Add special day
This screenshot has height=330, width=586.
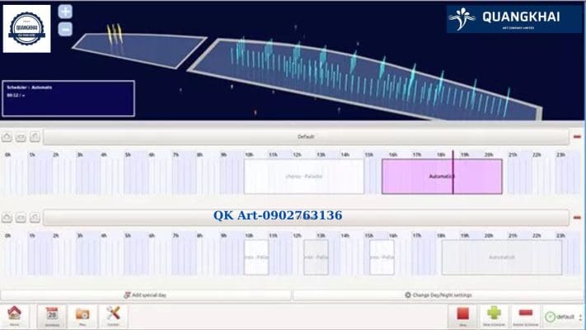pos(145,295)
